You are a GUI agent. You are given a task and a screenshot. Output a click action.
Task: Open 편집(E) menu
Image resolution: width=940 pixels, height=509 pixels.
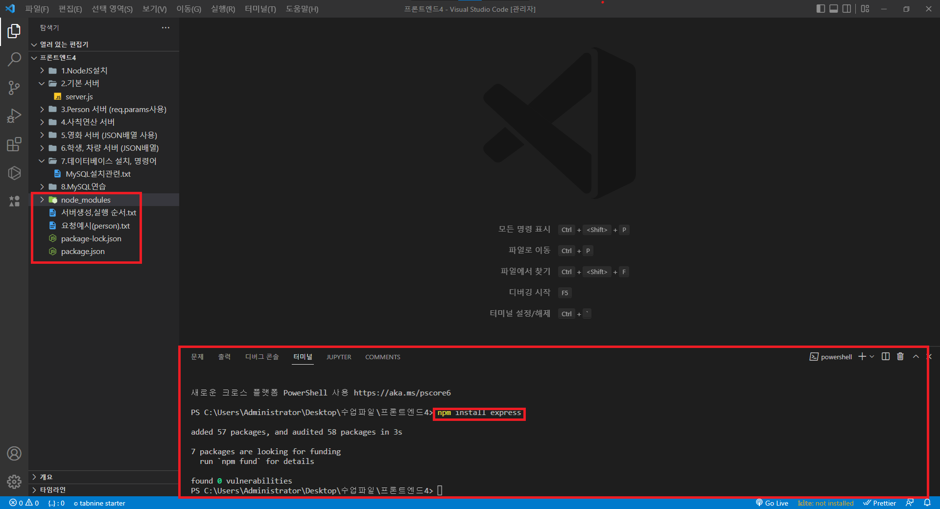70,9
